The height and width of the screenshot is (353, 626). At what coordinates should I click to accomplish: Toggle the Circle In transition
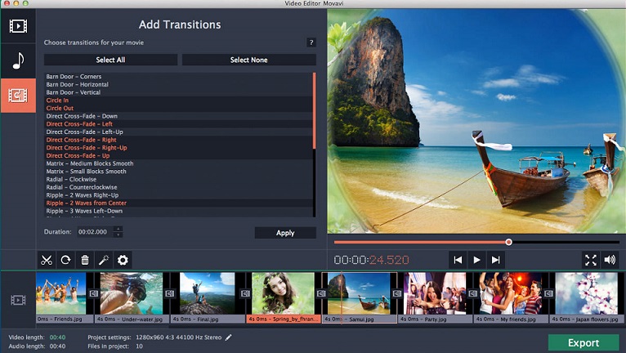(x=57, y=101)
